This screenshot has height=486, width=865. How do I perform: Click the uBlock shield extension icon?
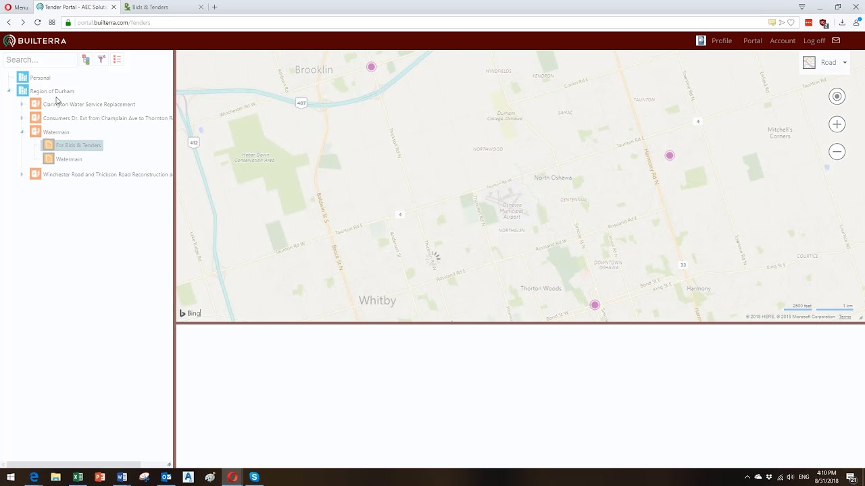tap(823, 22)
